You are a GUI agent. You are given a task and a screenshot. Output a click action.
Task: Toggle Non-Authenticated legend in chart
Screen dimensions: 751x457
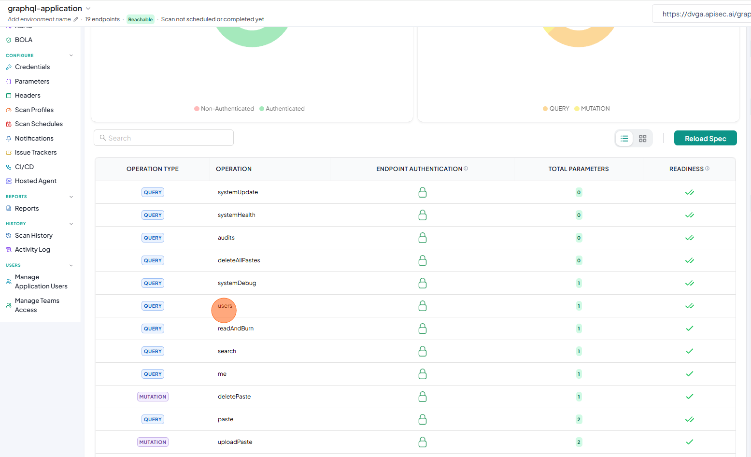pyautogui.click(x=224, y=109)
